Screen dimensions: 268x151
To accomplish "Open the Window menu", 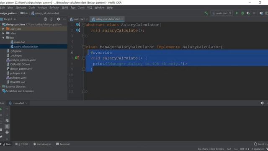I will click(x=99, y=8).
